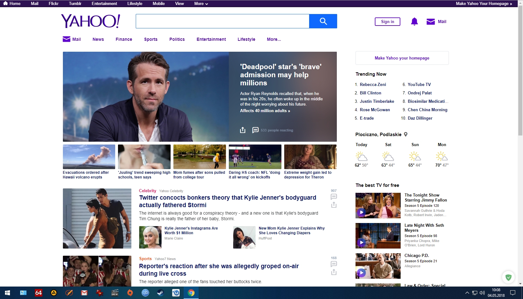523x299 pixels.
Task: Open the notifications bell icon
Action: tap(414, 21)
